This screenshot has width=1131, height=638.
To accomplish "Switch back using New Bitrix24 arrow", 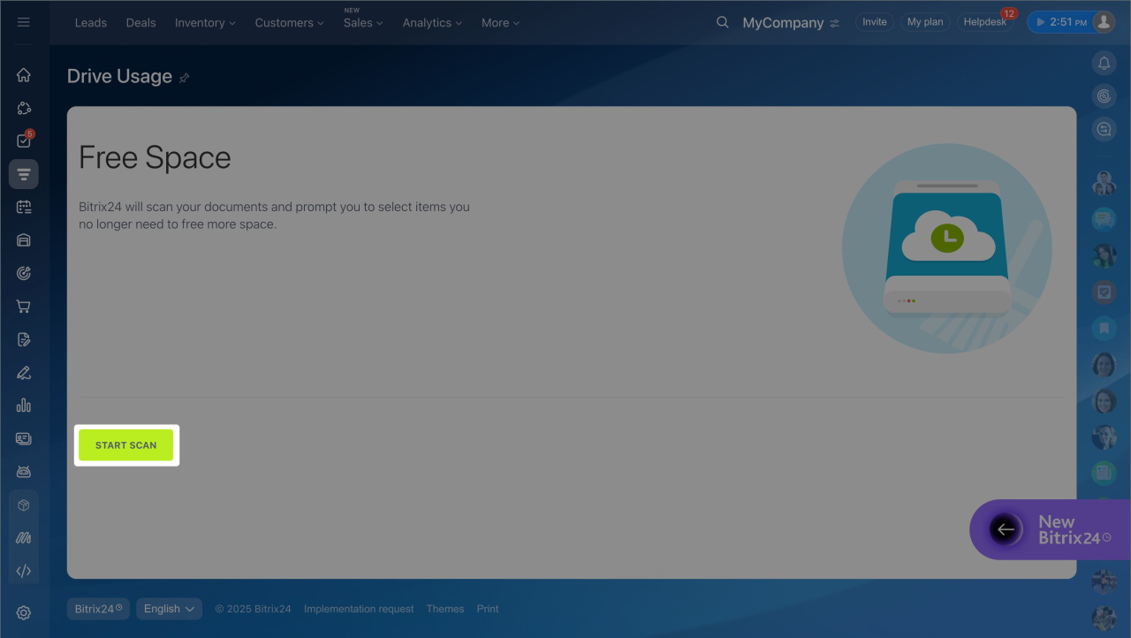I will (1006, 529).
